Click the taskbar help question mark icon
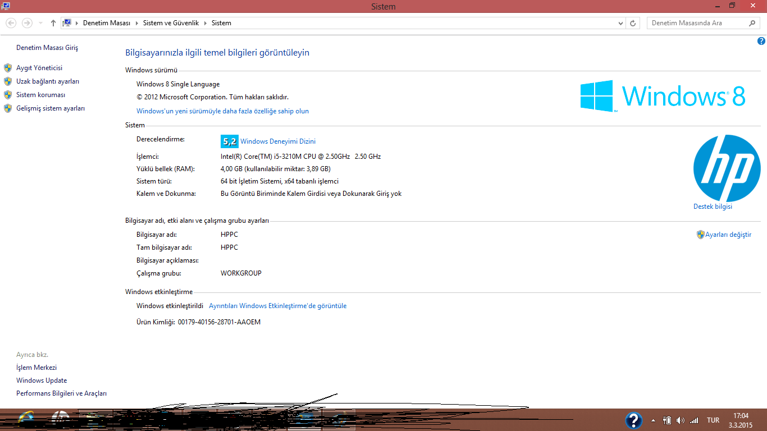 pyautogui.click(x=633, y=420)
